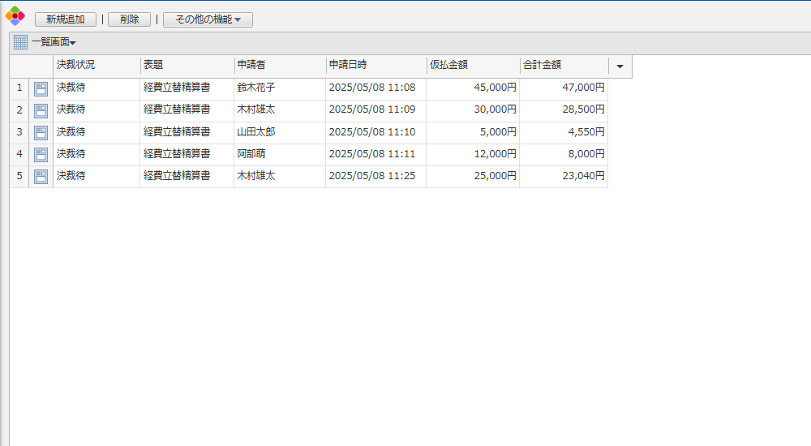Open record form icon in row 4

41,154
